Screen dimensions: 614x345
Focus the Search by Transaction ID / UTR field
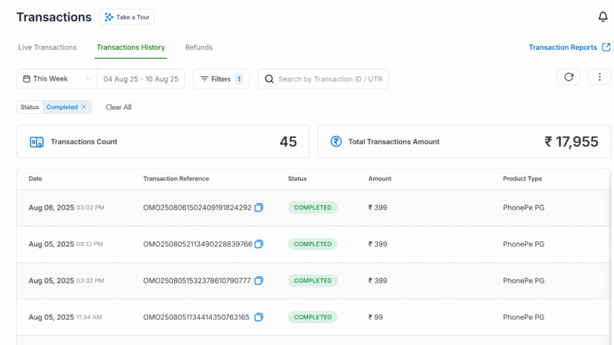330,79
